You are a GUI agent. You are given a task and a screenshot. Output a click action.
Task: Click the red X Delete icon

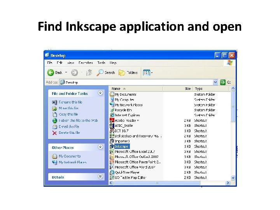pyautogui.click(x=55, y=133)
